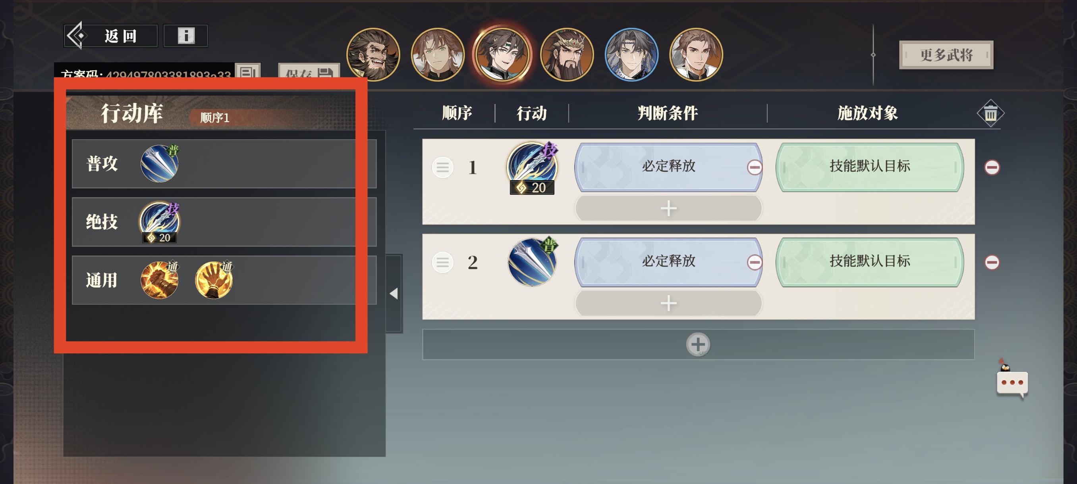Add a condition under row 1's 必定释放
Screen dimensions: 1077x484
click(668, 208)
